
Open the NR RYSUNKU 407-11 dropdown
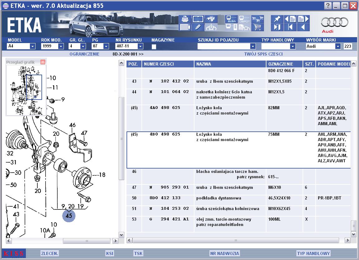tap(140, 46)
